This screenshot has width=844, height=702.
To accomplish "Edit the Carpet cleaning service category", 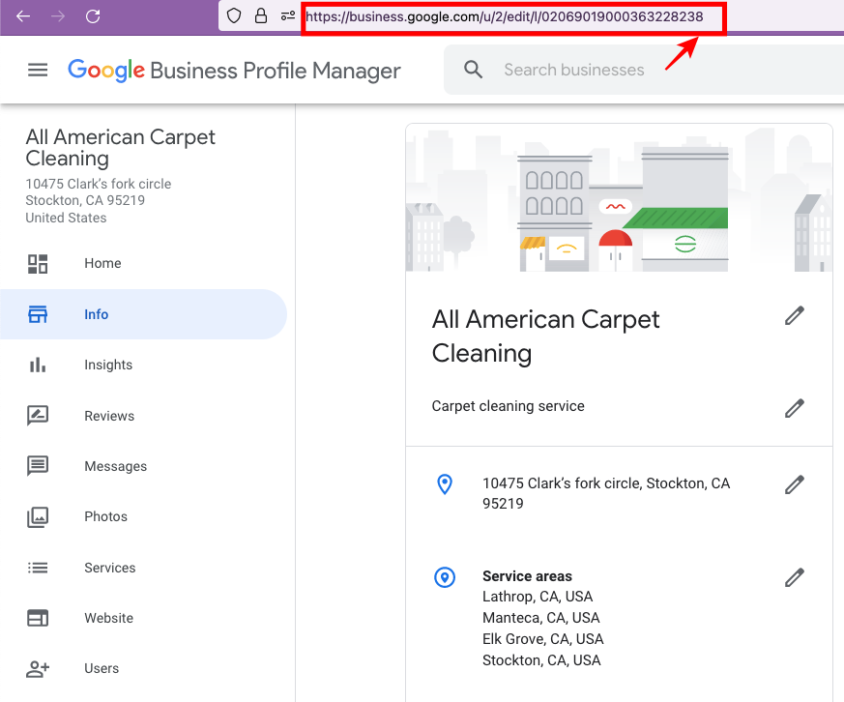I will pyautogui.click(x=795, y=408).
